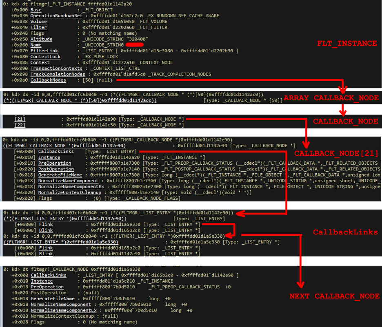Click the Filter field link
Image resolution: width=382 pixels, height=327 pixels.
(x=38, y=27)
